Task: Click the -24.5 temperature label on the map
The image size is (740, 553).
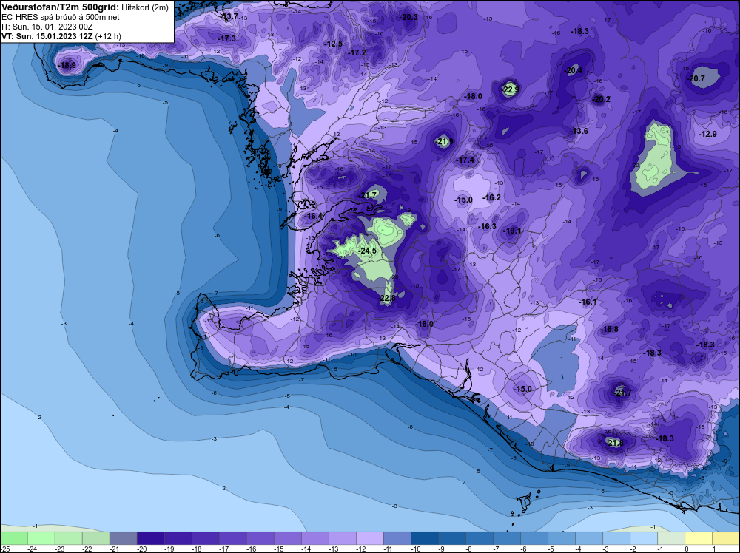Action: 368,251
